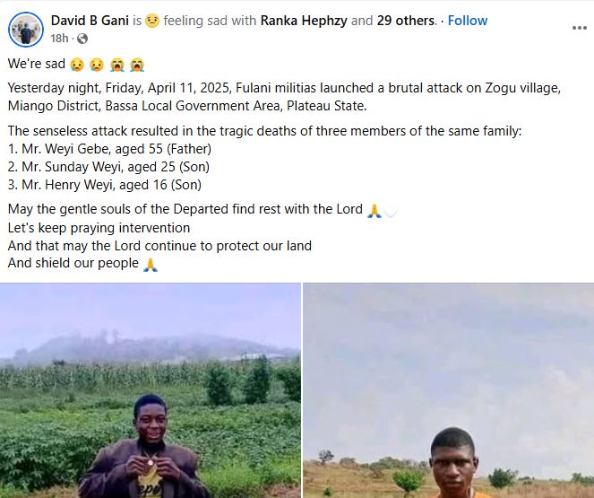The image size is (594, 498).
Task: Open the right photo with the orange shirt
Action: 448,390
